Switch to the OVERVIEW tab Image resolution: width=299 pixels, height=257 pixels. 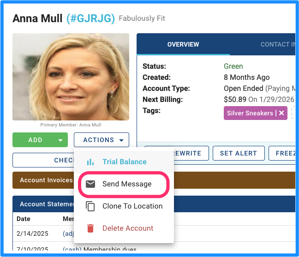pos(183,44)
